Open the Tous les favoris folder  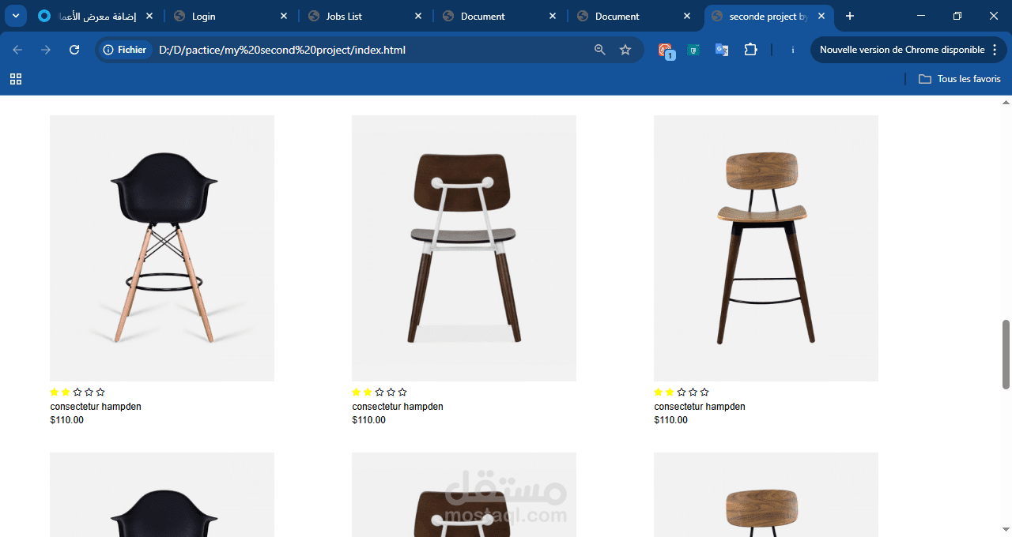click(x=960, y=79)
